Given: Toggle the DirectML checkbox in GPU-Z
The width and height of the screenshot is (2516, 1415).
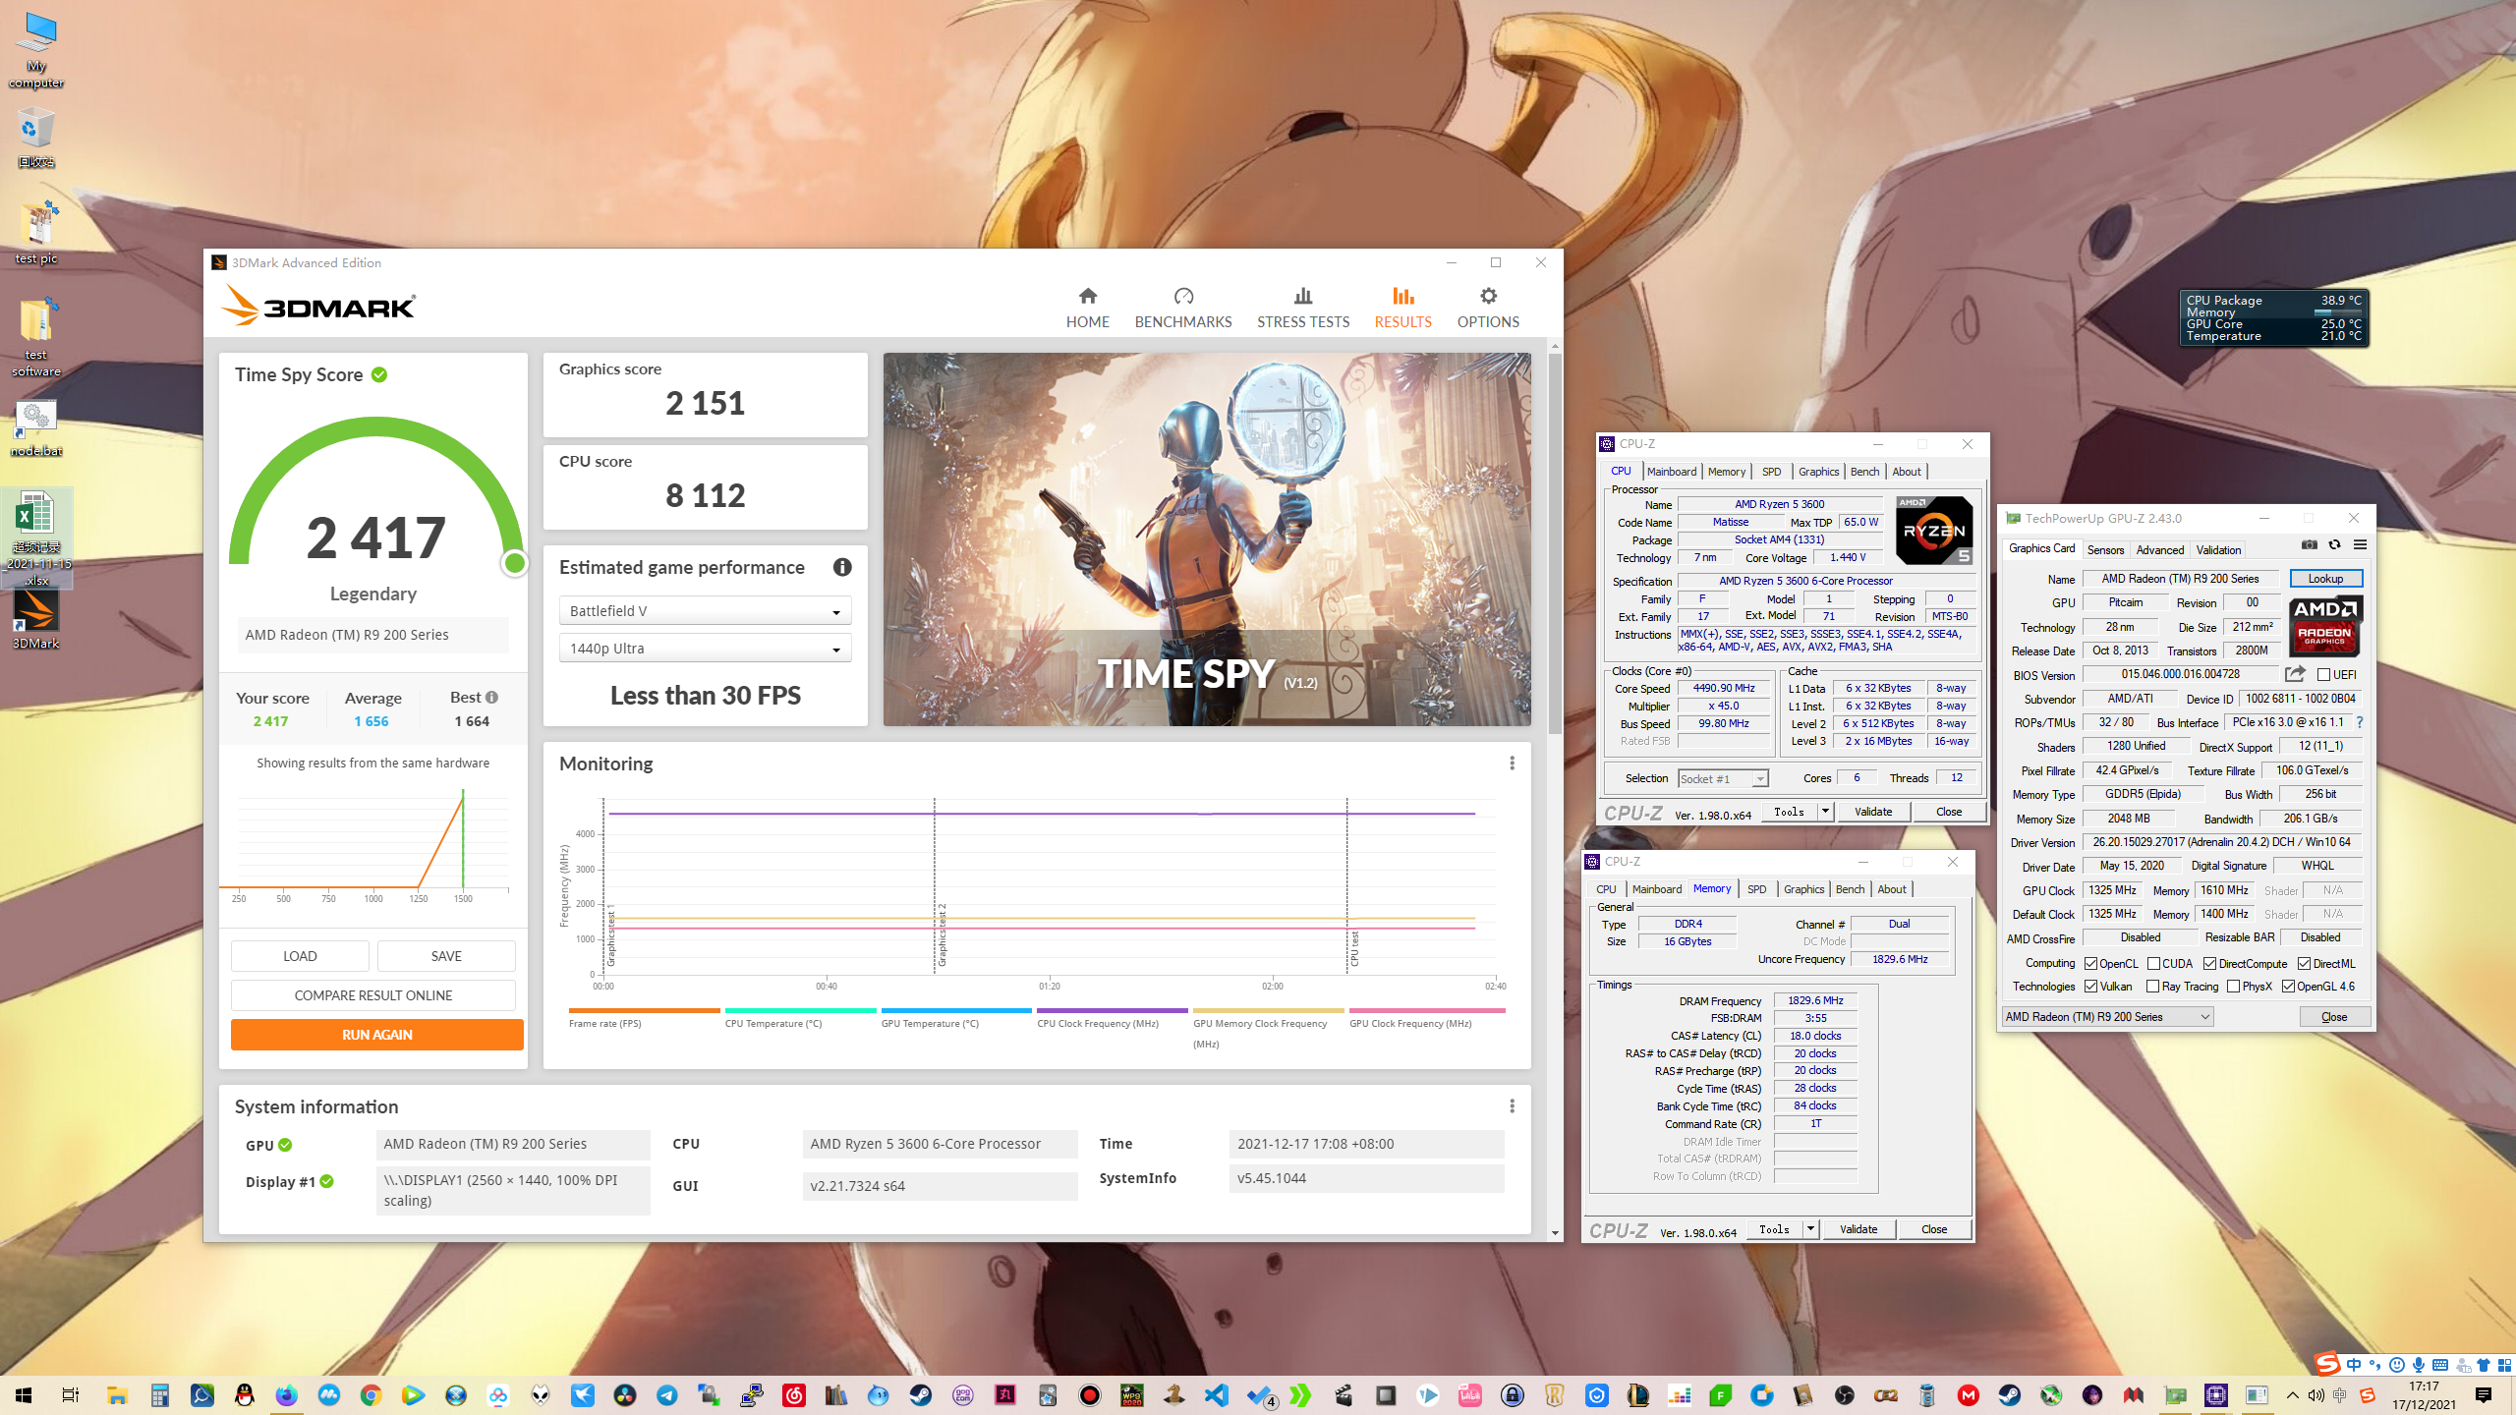Looking at the screenshot, I should (2305, 964).
